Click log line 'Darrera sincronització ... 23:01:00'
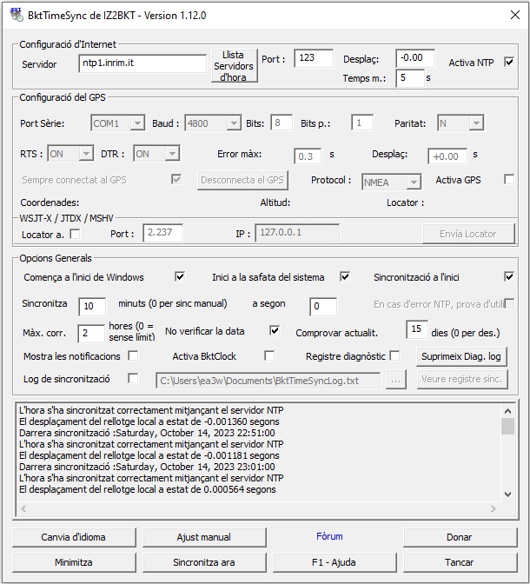The image size is (530, 584). pos(147,467)
